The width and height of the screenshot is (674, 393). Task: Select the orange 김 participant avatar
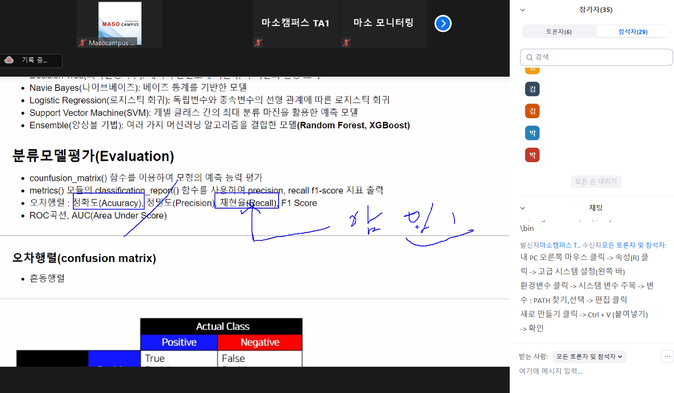pyautogui.click(x=532, y=111)
